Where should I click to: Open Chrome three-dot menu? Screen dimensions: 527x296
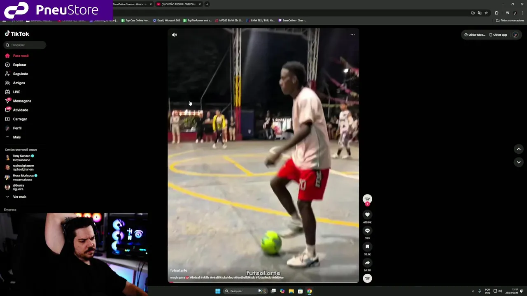pos(522,13)
